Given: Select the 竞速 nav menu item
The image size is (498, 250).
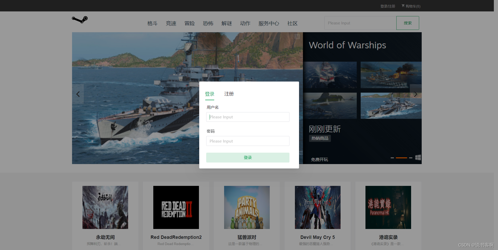Looking at the screenshot, I should (x=171, y=23).
